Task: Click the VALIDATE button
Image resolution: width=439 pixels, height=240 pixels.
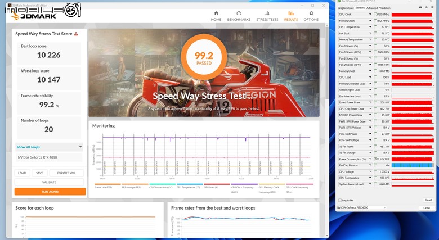Action: [49, 182]
